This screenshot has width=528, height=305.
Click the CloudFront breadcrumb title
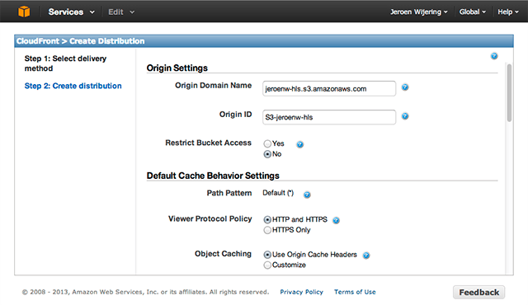[81, 41]
